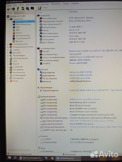The height and width of the screenshot is (162, 122).
Task: Click the Электропитание icon in tree
Action: [x=14, y=36]
